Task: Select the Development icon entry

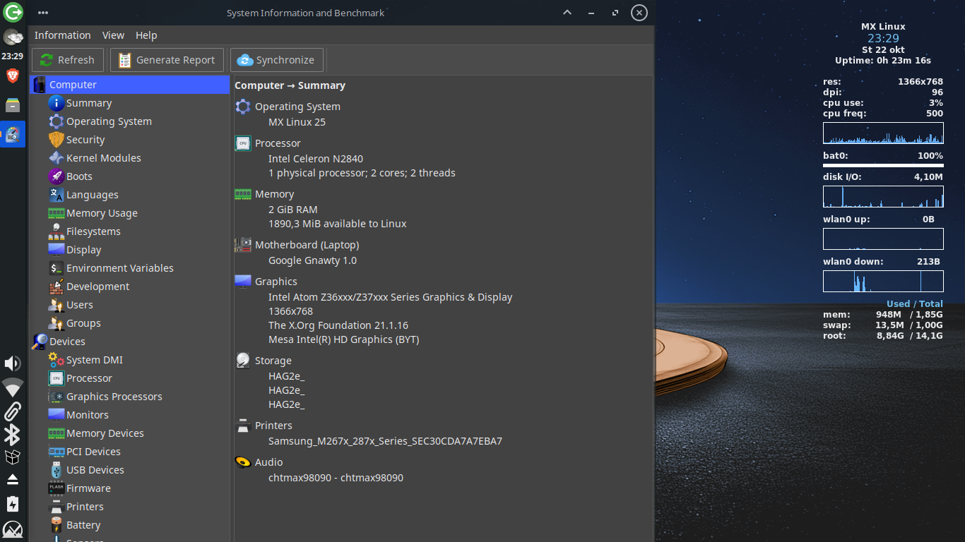Action: [56, 287]
